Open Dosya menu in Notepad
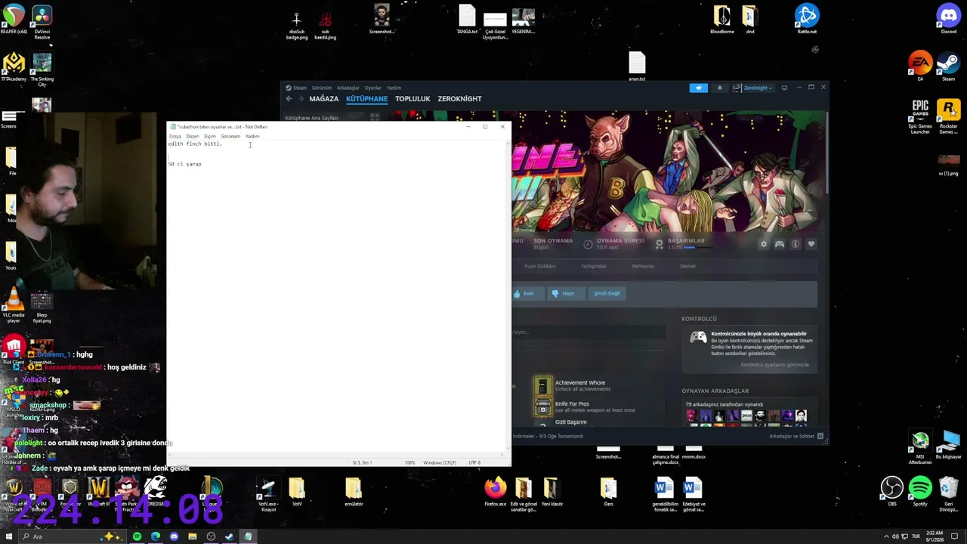This screenshot has height=544, width=967. pyautogui.click(x=175, y=136)
